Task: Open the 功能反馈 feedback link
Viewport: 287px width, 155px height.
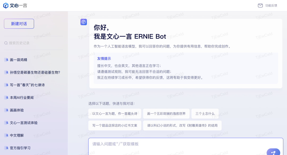Action: pos(271,6)
